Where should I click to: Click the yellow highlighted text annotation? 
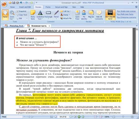(68, 99)
